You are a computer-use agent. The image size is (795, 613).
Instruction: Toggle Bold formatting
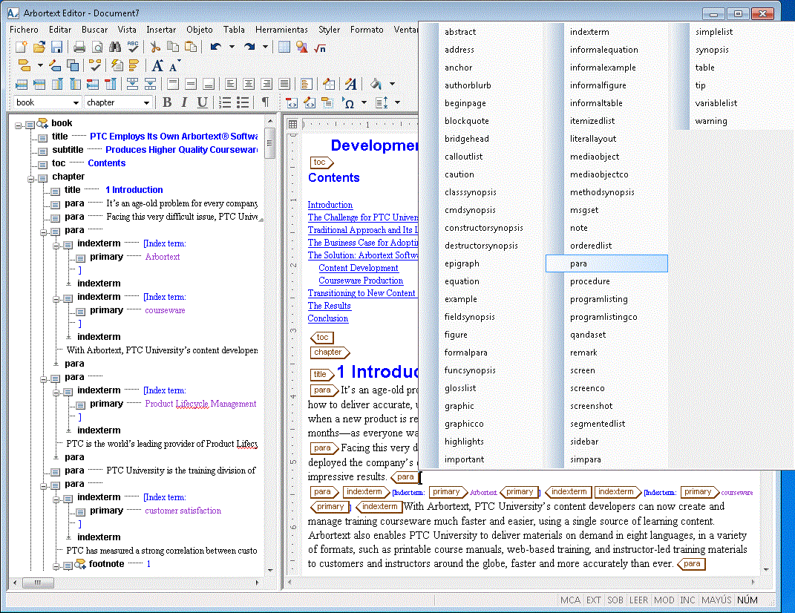click(x=167, y=102)
